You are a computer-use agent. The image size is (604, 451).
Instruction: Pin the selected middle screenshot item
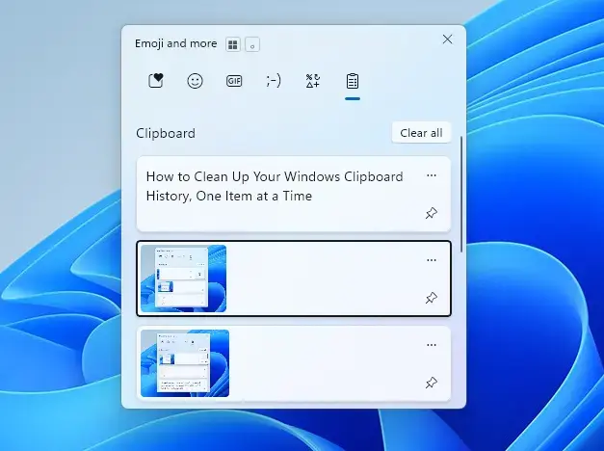(432, 298)
